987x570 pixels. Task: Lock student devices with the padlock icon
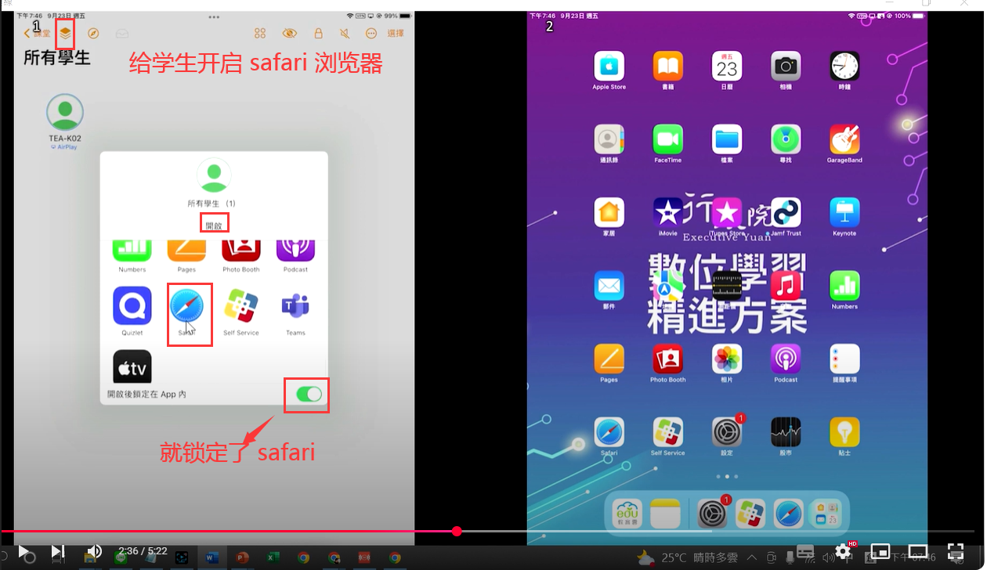tap(318, 34)
